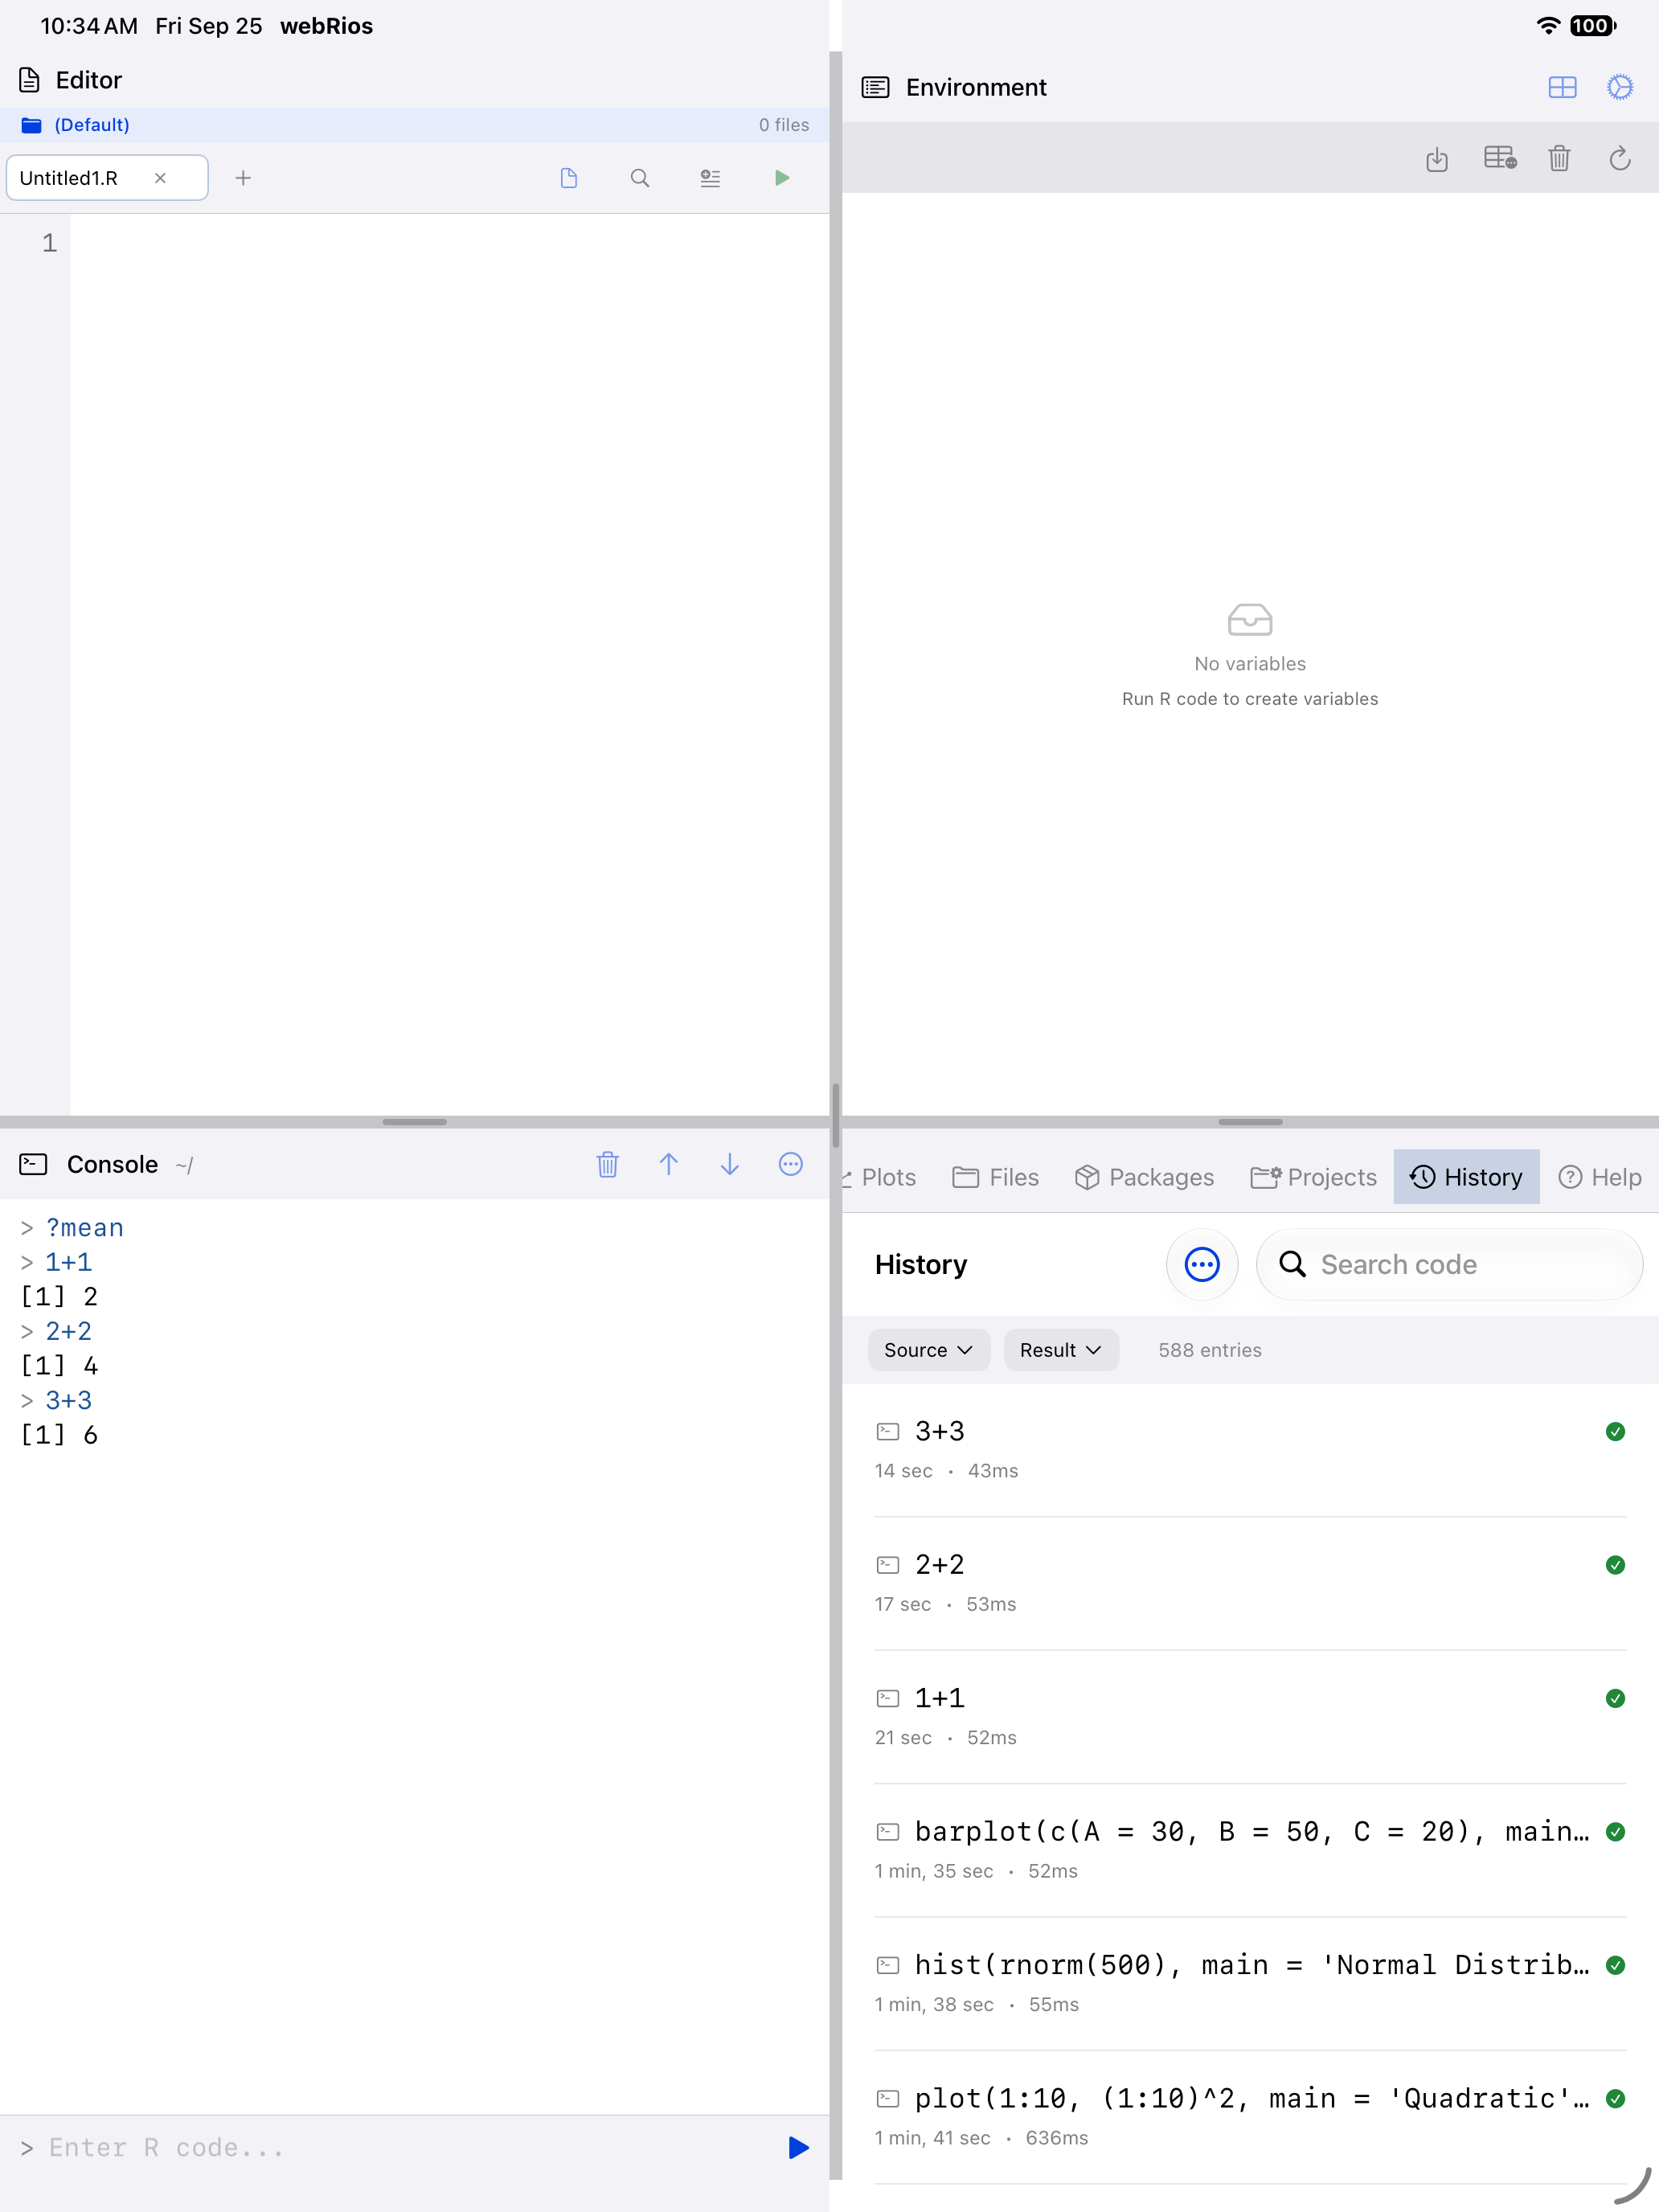
Task: Delete variables with the Environment trash icon
Action: pos(1559,158)
